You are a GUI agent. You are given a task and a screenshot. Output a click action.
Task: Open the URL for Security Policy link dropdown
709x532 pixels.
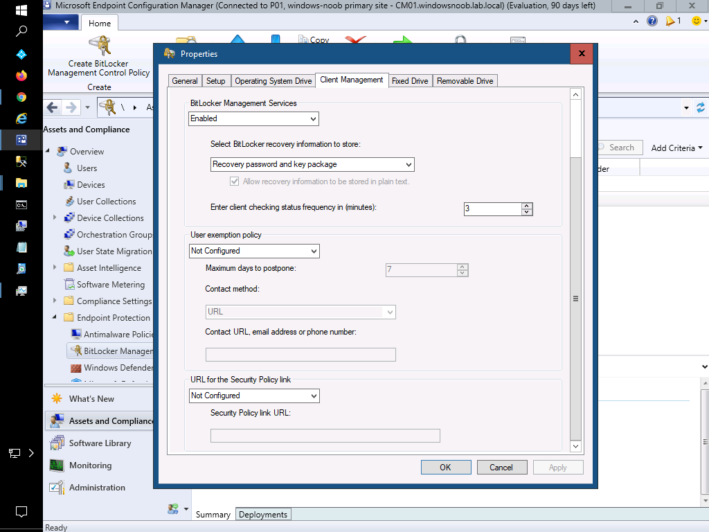pos(254,396)
